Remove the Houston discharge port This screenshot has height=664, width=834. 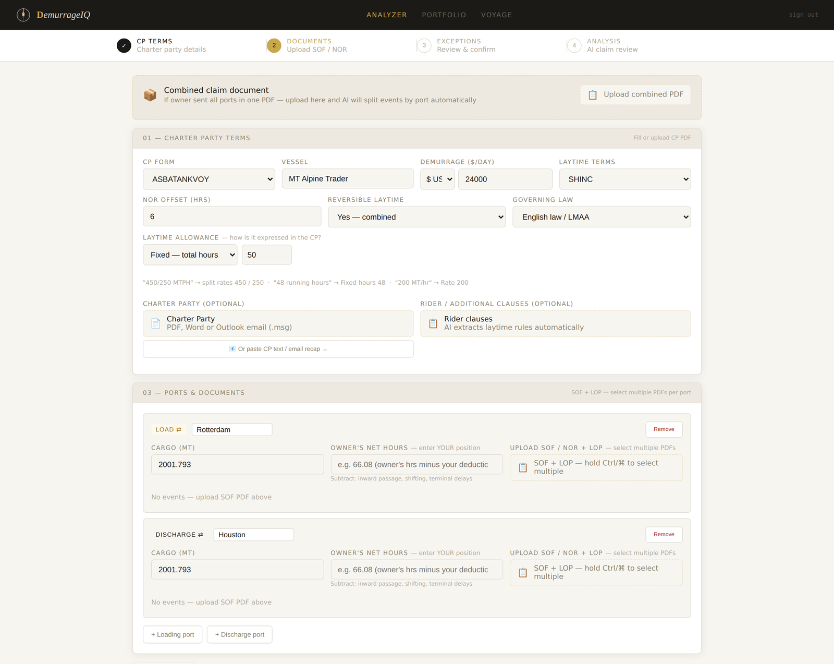point(664,534)
